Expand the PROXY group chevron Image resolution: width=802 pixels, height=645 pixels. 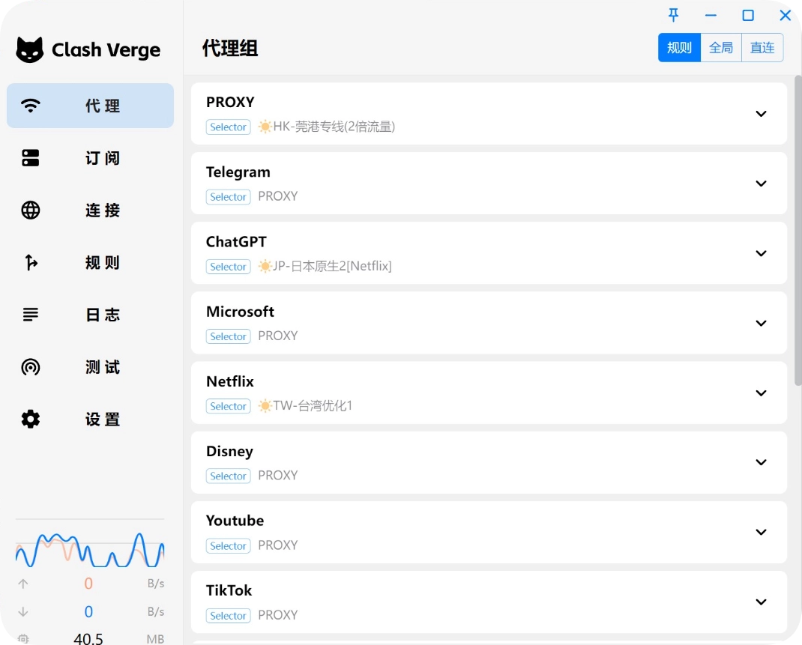(x=761, y=114)
